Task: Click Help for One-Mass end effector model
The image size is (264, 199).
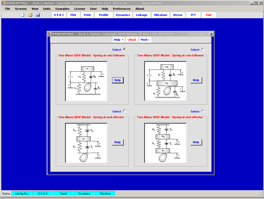Action: (118, 142)
